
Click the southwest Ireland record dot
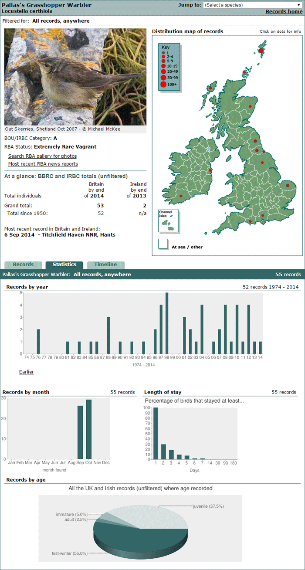click(x=181, y=196)
